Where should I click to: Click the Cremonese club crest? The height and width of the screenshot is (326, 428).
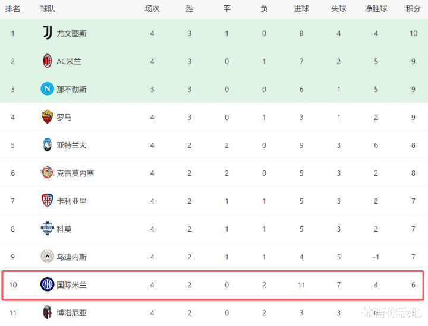click(48, 173)
